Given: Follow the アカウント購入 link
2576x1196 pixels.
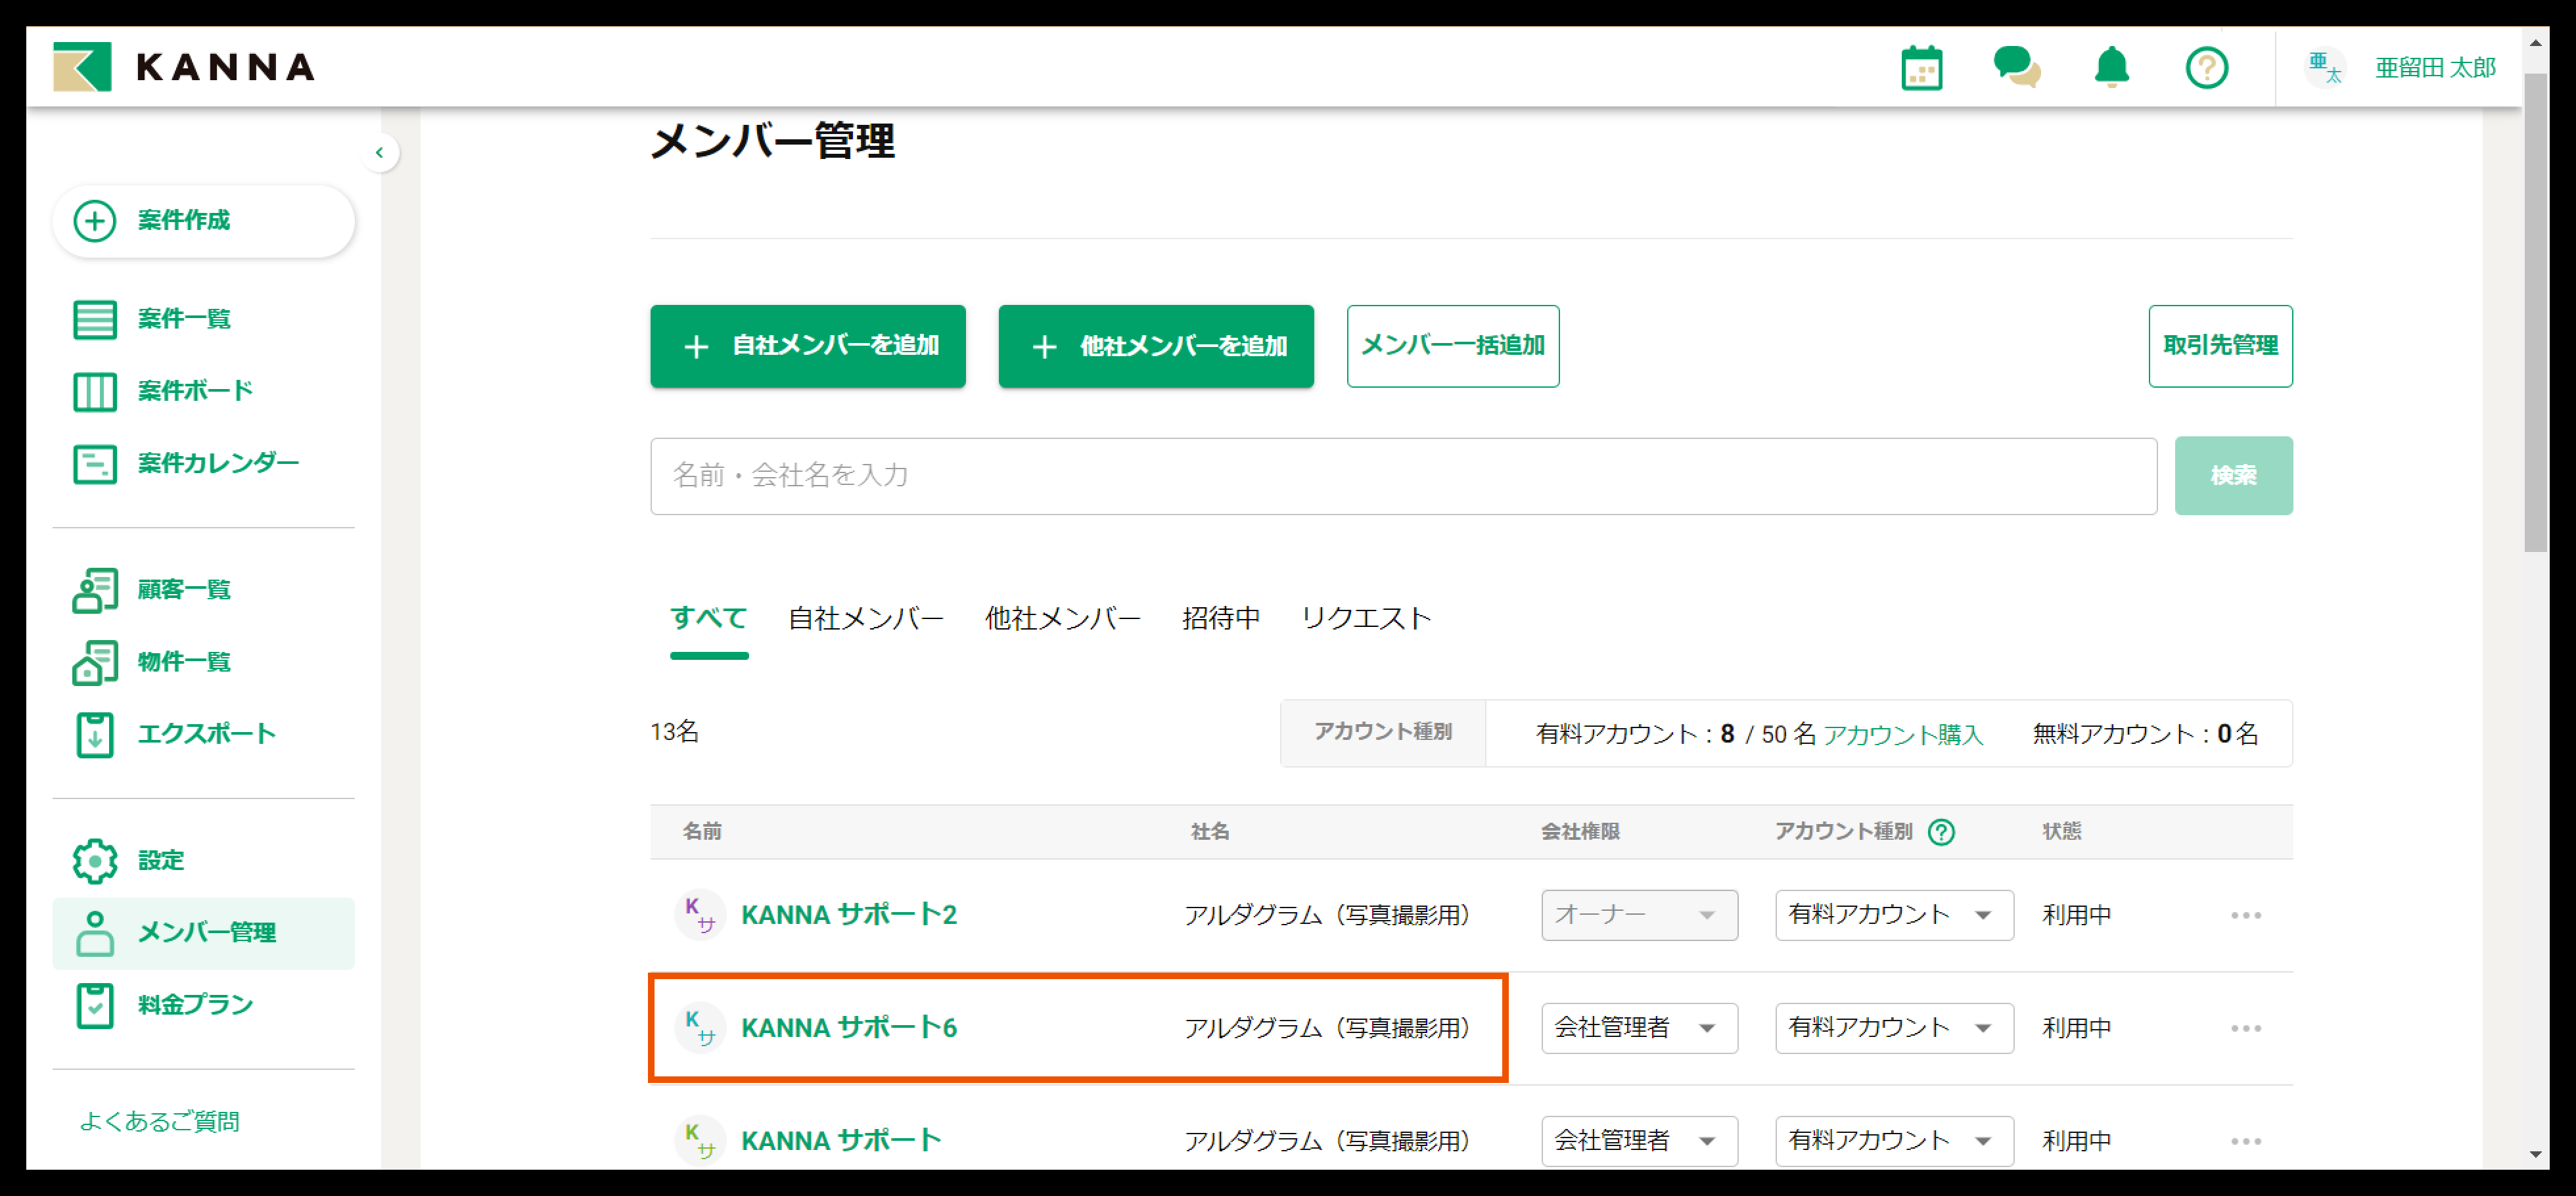Looking at the screenshot, I should (1902, 734).
